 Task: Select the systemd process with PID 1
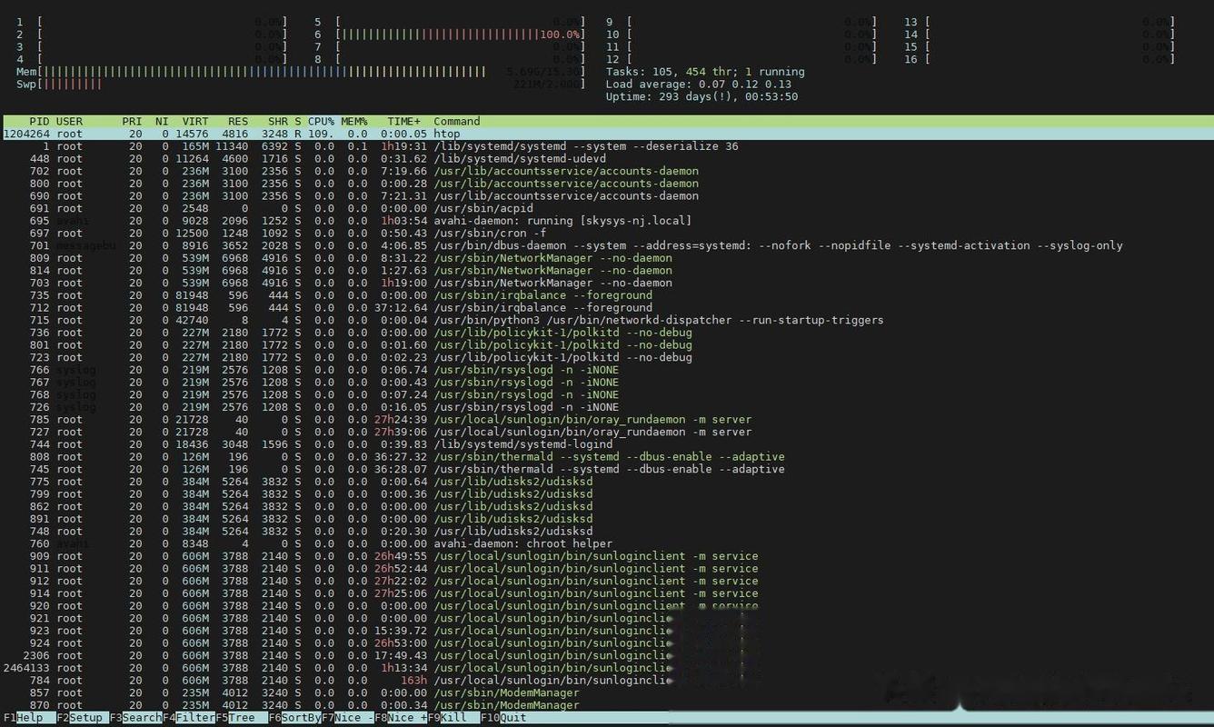(273, 145)
